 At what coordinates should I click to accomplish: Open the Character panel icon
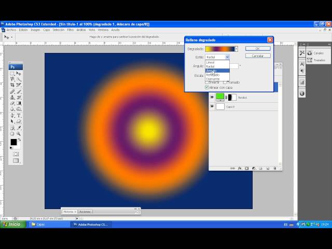pos(302,64)
